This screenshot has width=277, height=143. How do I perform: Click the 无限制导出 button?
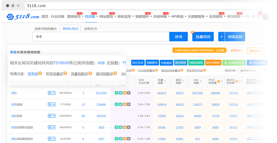coord(234,63)
